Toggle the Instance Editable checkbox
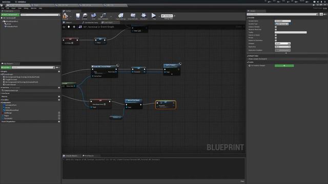The image size is (328, 184). pos(276,27)
